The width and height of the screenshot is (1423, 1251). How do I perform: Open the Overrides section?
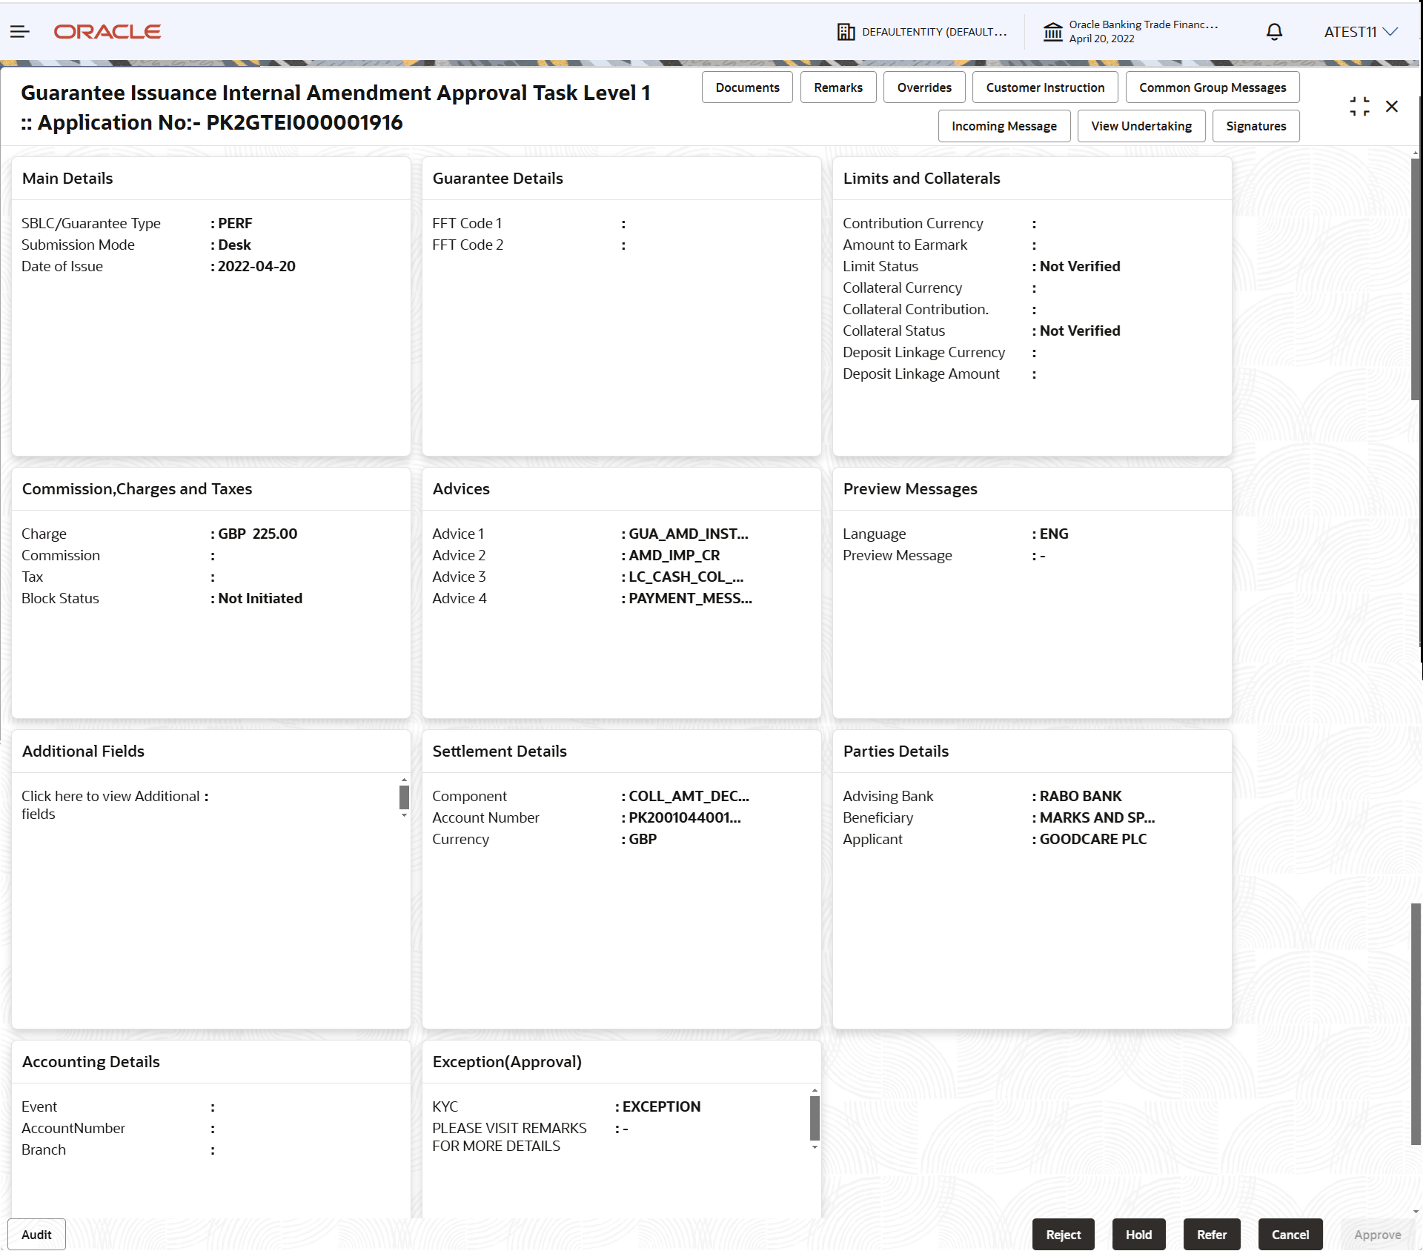point(923,87)
